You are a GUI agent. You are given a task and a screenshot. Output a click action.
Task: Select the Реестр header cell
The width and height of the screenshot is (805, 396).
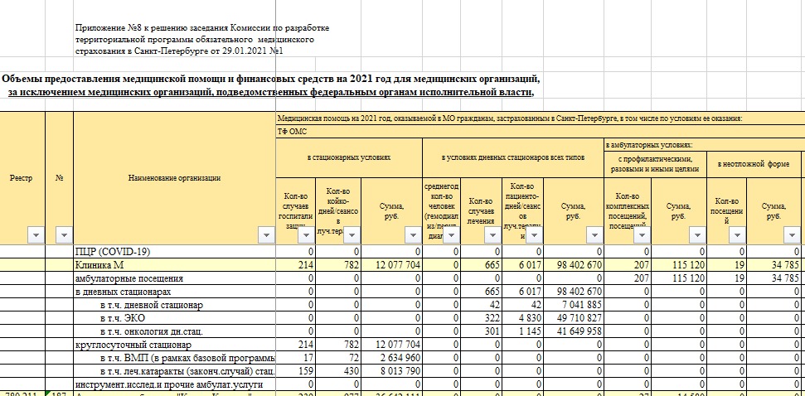(x=22, y=178)
